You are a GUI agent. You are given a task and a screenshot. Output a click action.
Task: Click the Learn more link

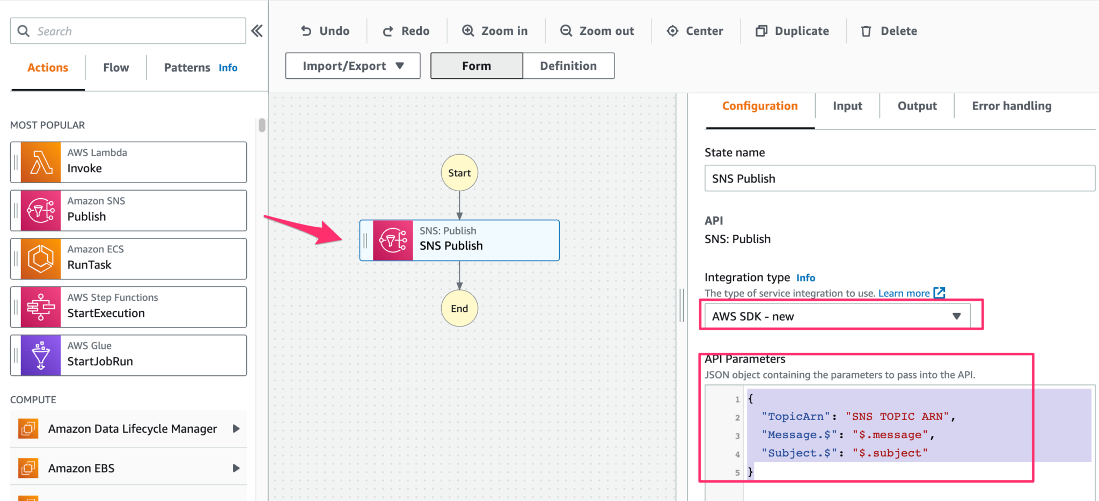(905, 293)
